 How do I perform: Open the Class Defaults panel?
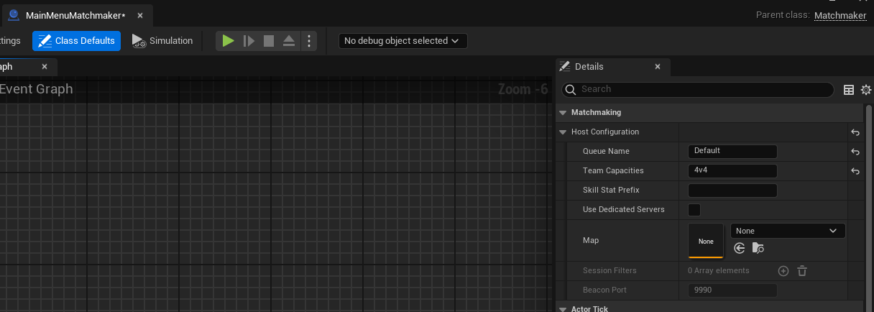76,41
